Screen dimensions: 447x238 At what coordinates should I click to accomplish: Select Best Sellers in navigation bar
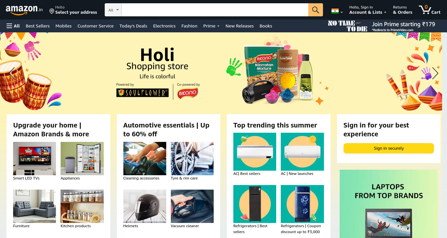(x=38, y=26)
